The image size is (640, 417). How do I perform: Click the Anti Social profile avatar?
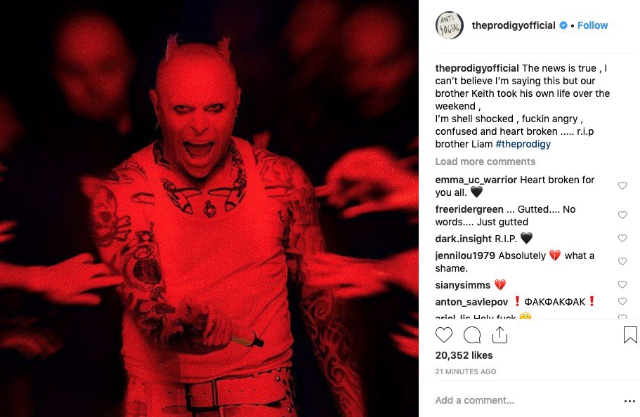(x=450, y=25)
